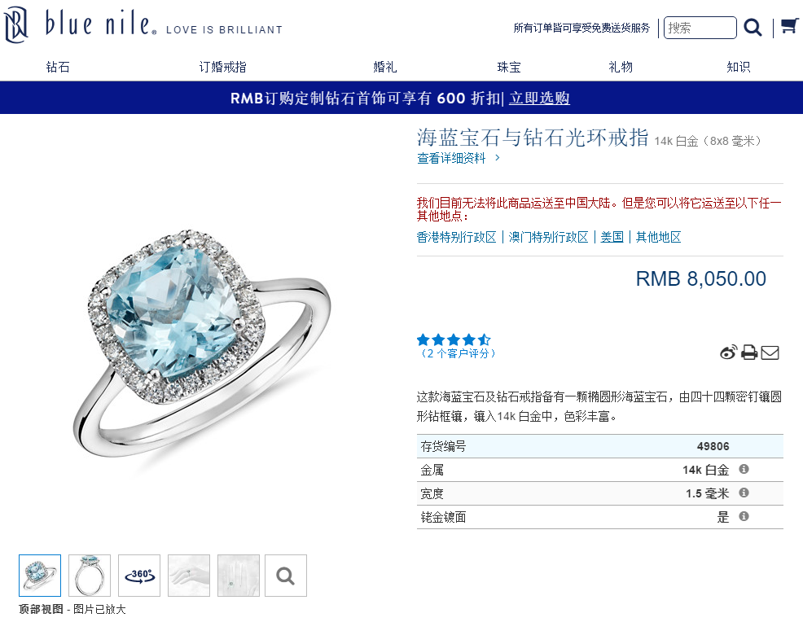Viewport: 803px width, 622px height.
Task: Open the 360° view thumbnail
Action: 139,576
